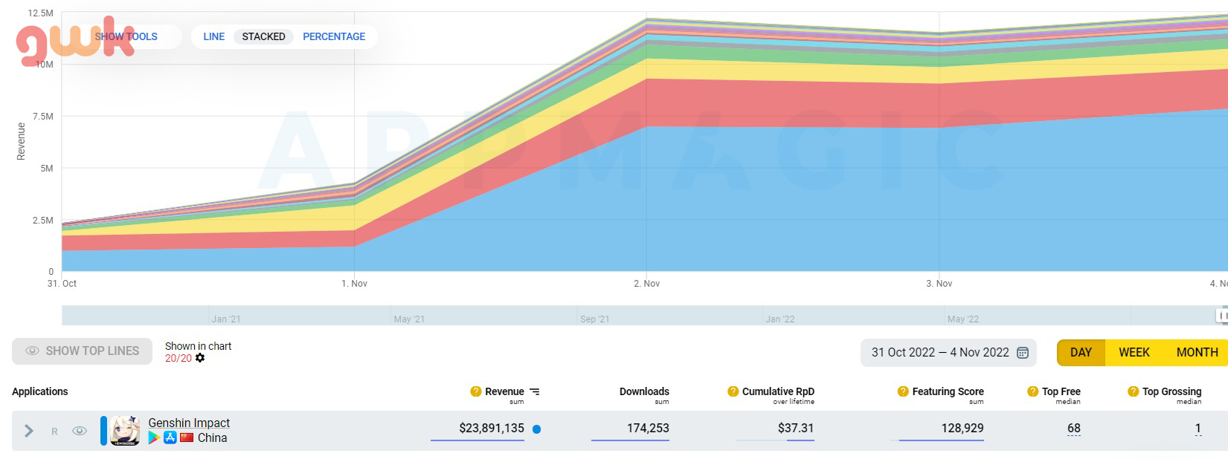Click the Top Free help icon
The height and width of the screenshot is (459, 1228).
[1032, 391]
